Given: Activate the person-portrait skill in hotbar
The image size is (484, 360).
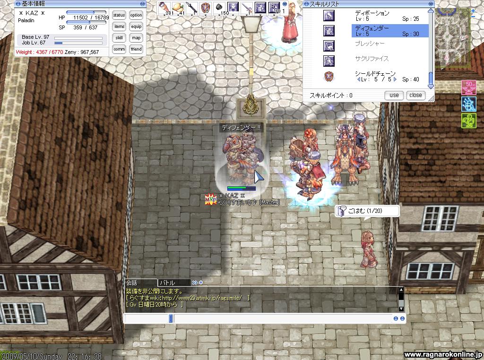Looking at the screenshot, I should [x=233, y=8].
